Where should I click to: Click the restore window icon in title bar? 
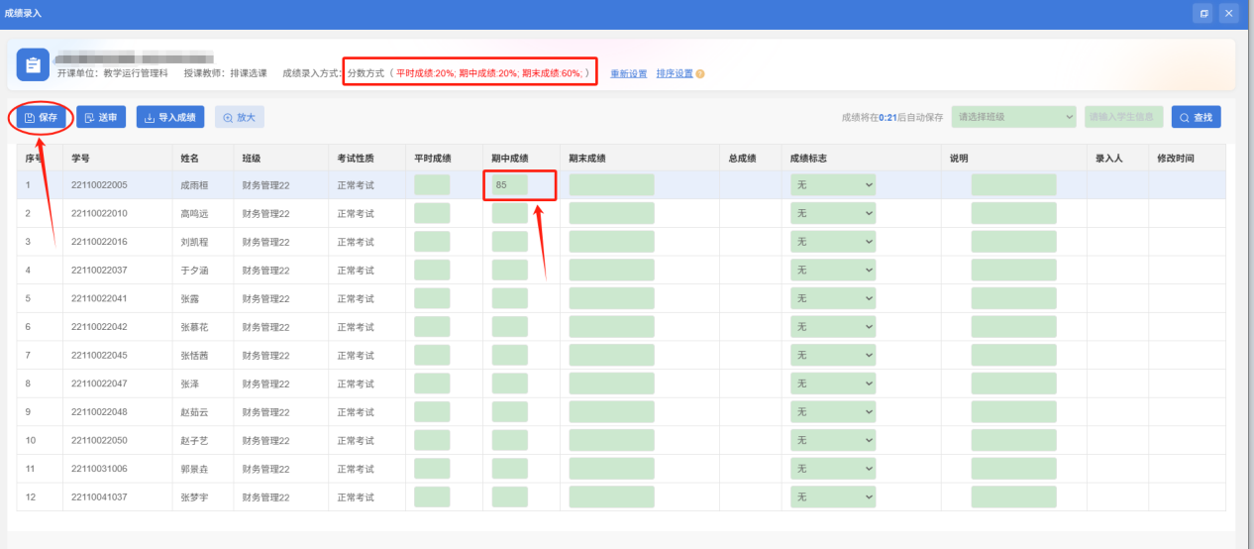coord(1203,13)
